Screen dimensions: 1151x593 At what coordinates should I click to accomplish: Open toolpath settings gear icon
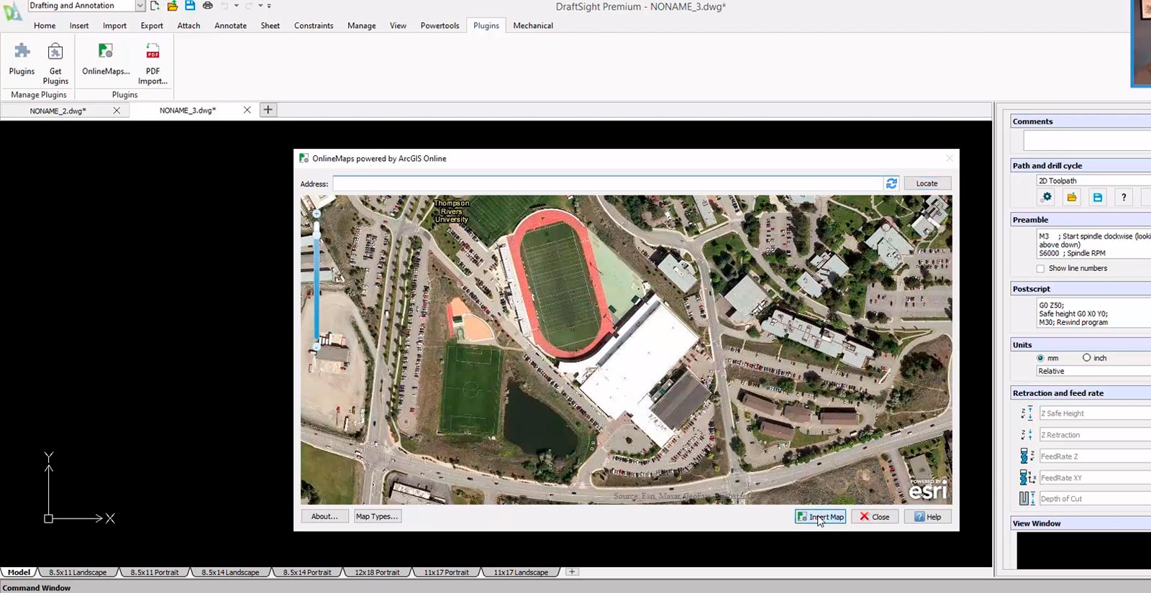[x=1047, y=198]
